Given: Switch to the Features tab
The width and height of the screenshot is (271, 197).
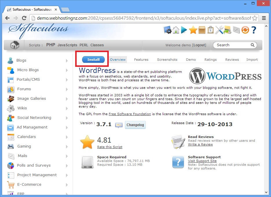Looking at the screenshot, I should (141, 60).
